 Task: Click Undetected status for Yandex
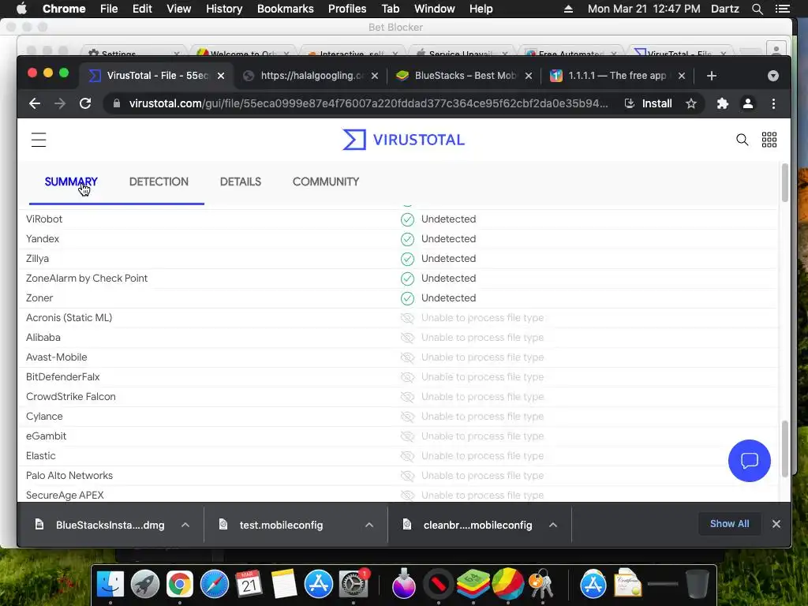point(448,239)
